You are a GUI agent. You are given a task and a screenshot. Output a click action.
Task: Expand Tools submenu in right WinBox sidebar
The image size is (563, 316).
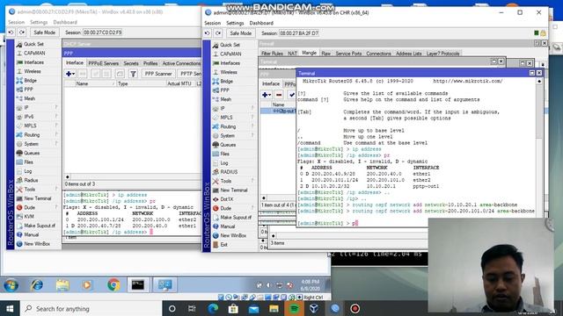pyautogui.click(x=233, y=182)
